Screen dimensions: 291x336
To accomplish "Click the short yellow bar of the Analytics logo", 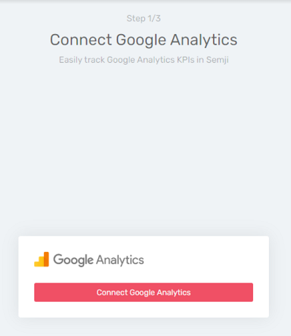I will click(37, 264).
